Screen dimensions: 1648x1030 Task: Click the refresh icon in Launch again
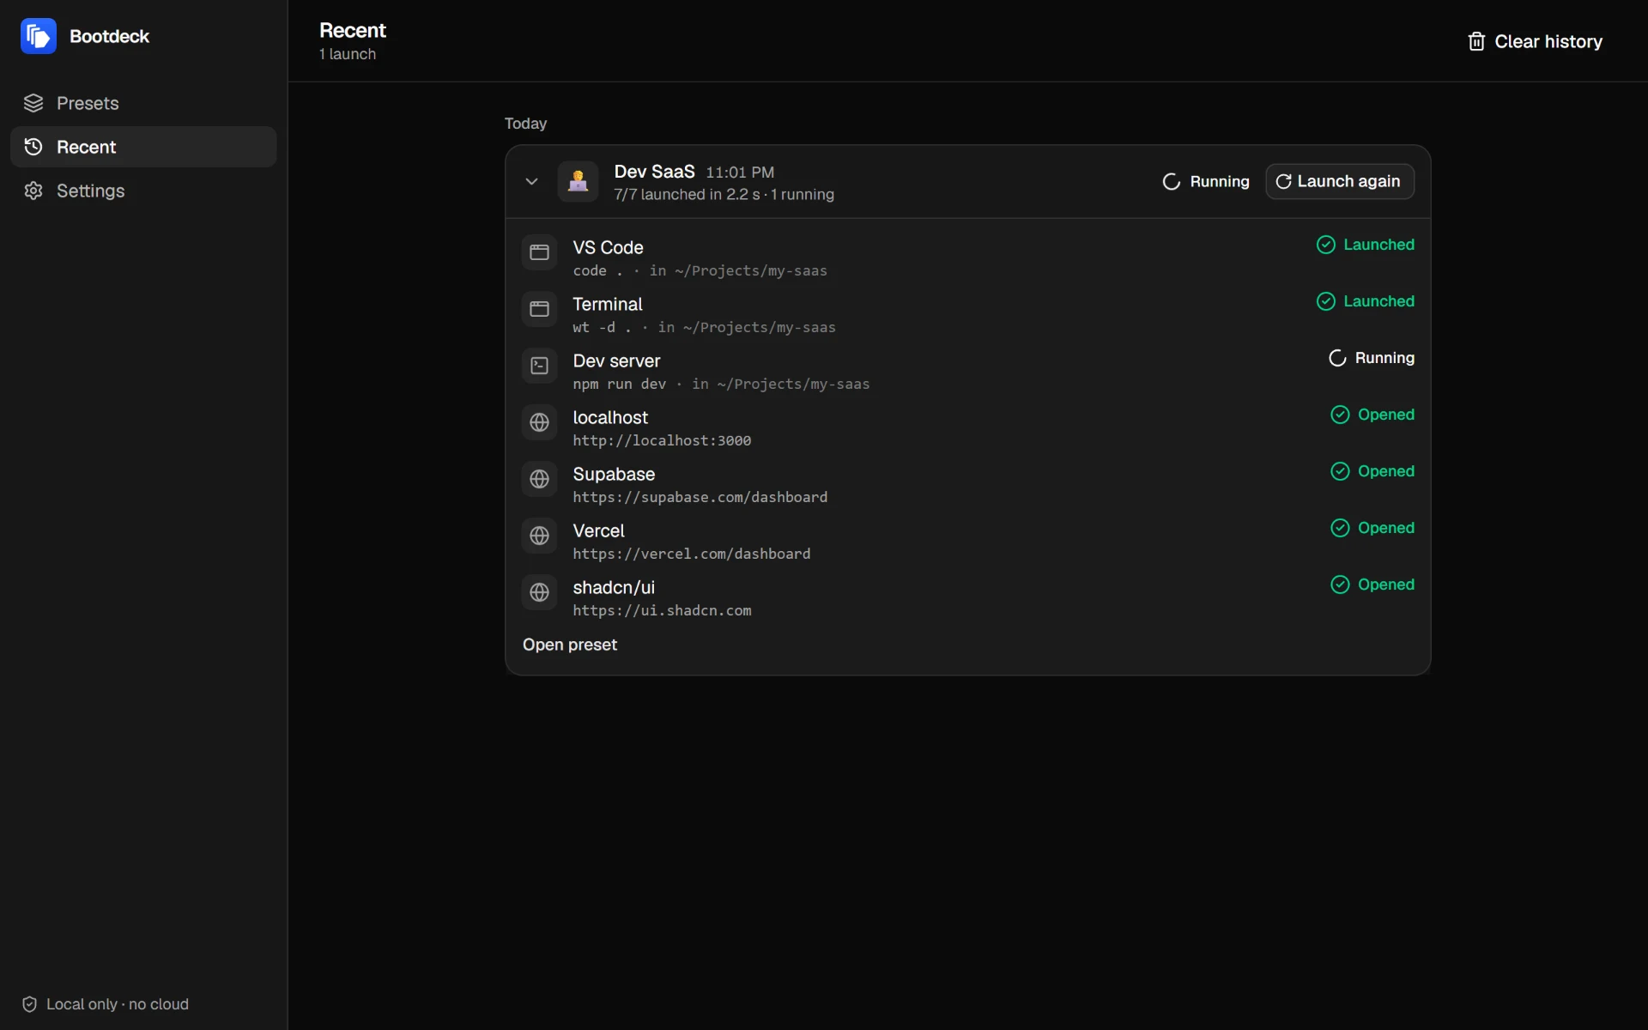(x=1283, y=181)
